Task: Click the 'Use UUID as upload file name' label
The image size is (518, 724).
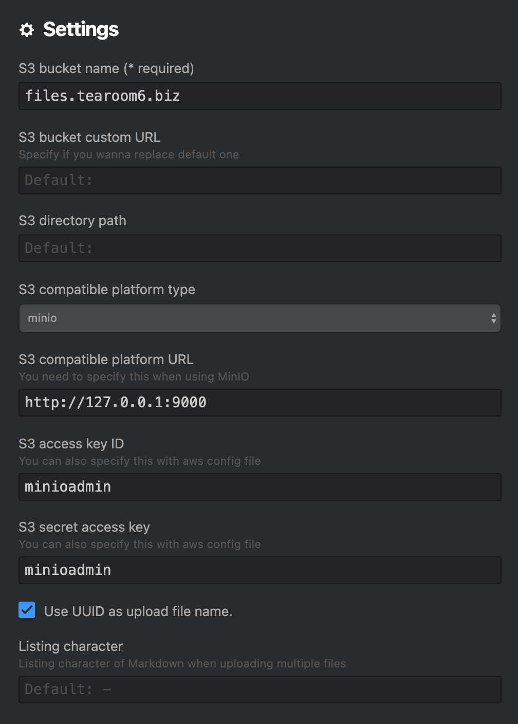Action: tap(138, 611)
